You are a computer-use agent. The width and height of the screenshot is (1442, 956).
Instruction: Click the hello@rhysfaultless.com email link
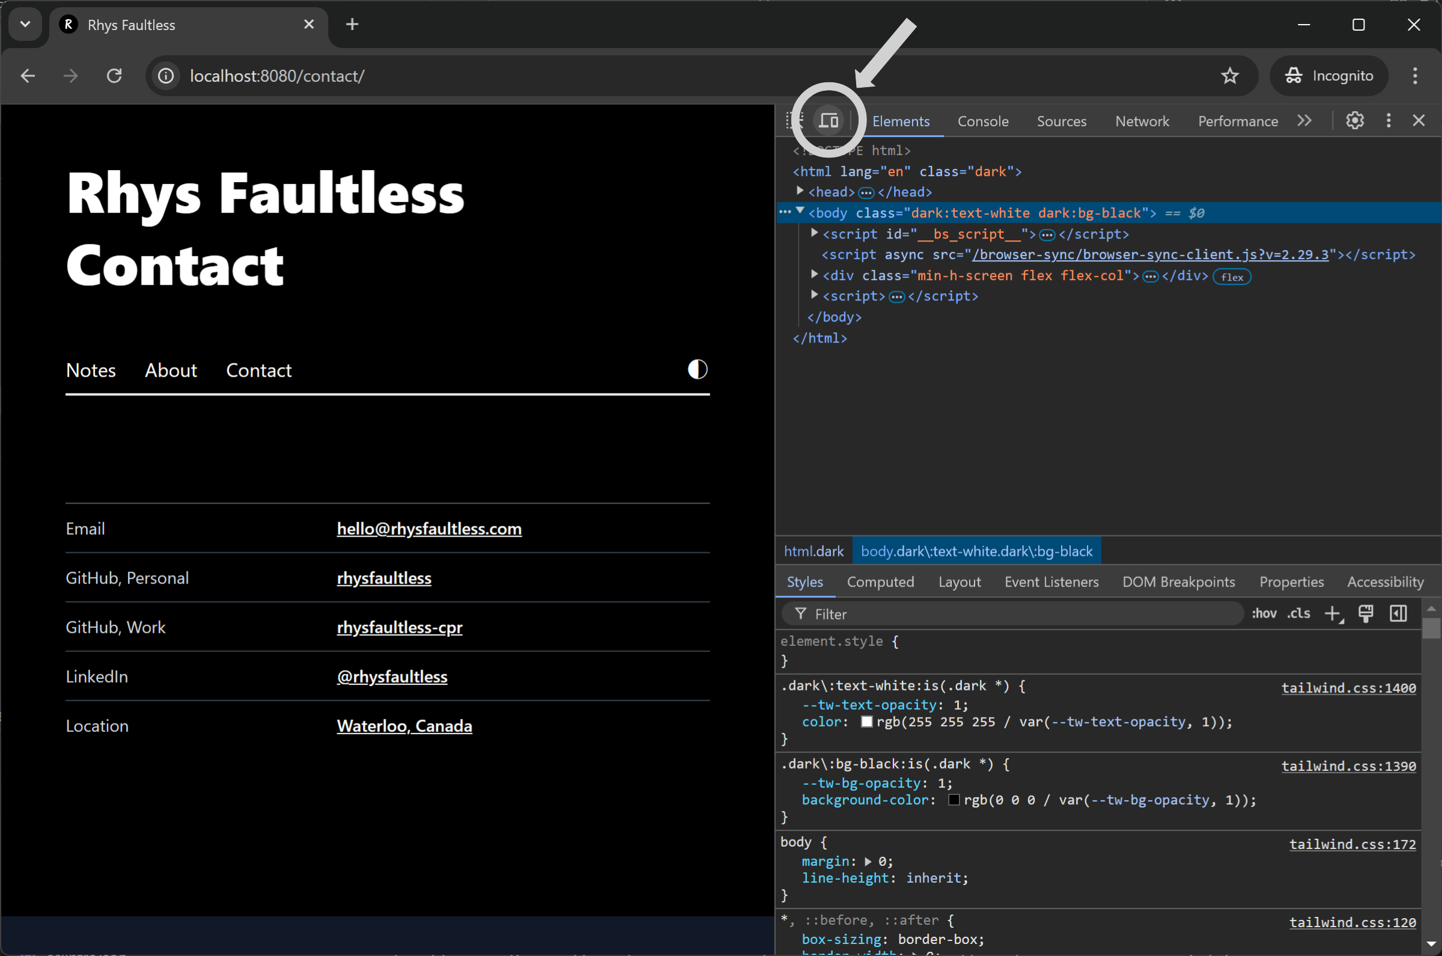pyautogui.click(x=429, y=529)
